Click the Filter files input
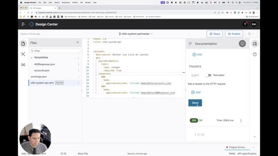 tap(55, 51)
